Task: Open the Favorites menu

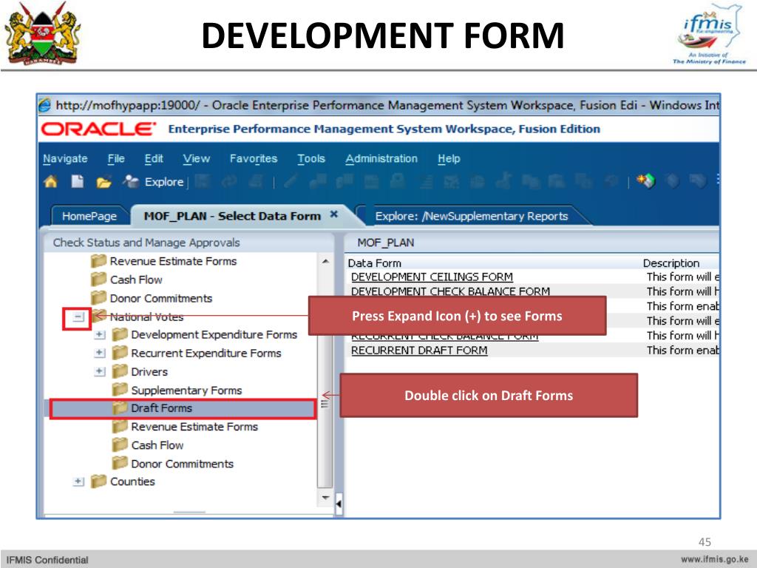Action: (254, 158)
